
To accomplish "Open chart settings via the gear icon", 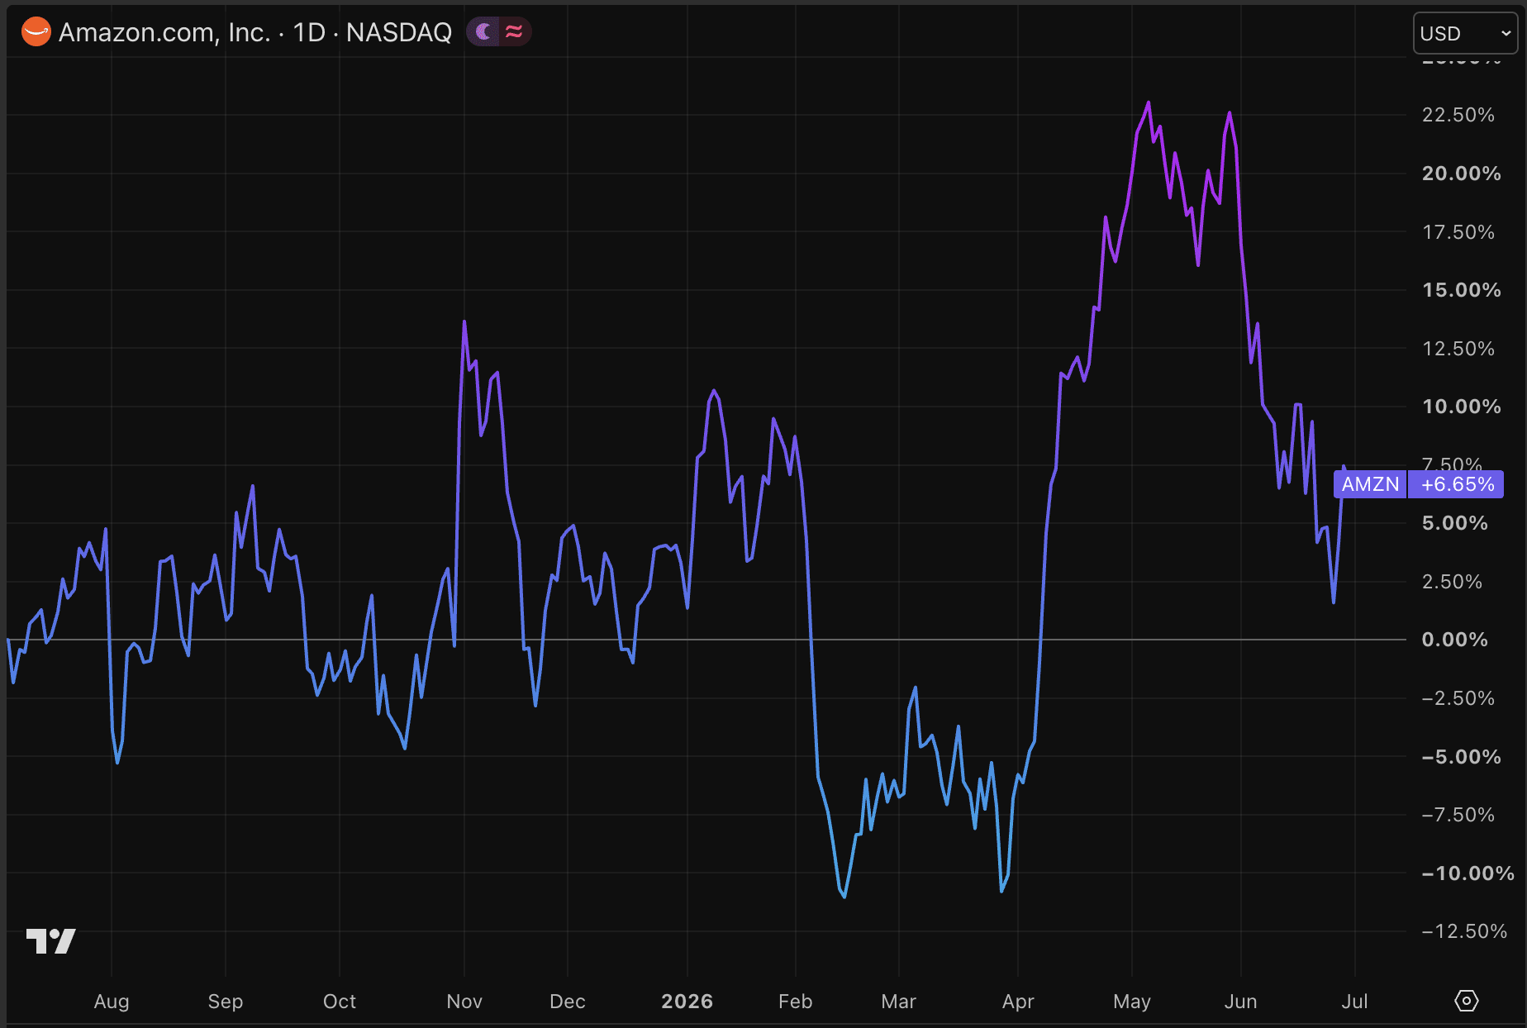I will click(x=1466, y=1001).
